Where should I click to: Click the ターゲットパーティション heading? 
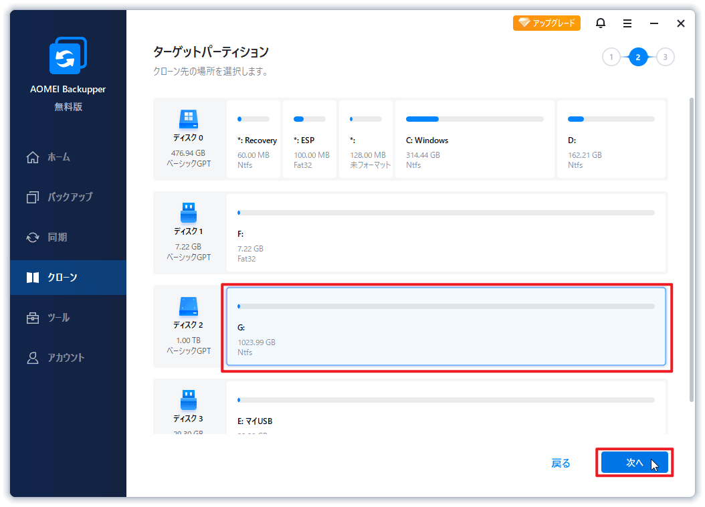tap(211, 52)
